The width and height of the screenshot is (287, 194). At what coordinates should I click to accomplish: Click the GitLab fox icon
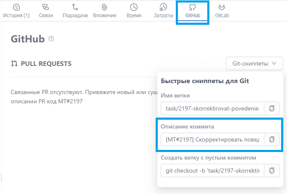tap(222, 7)
